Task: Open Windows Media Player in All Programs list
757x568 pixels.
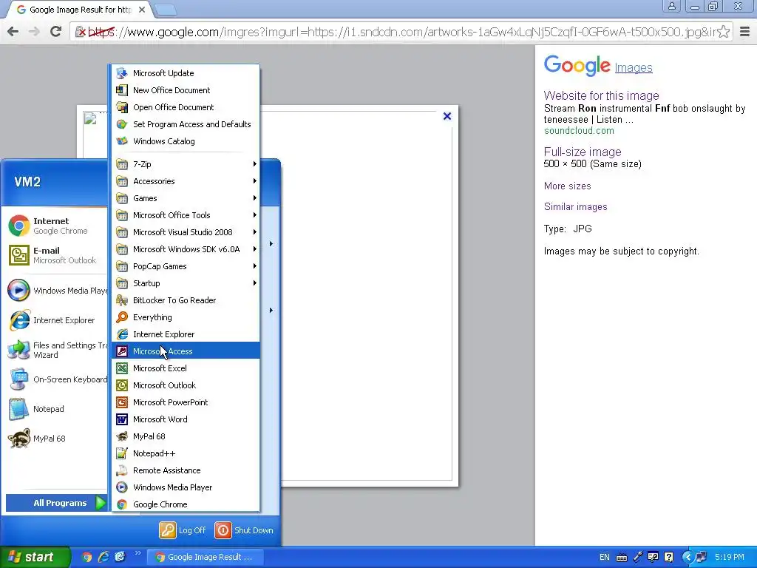Action: [x=186, y=487]
